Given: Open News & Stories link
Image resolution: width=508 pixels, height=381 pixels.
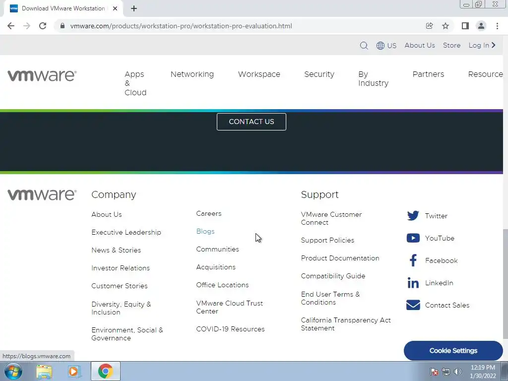Looking at the screenshot, I should click(x=116, y=250).
